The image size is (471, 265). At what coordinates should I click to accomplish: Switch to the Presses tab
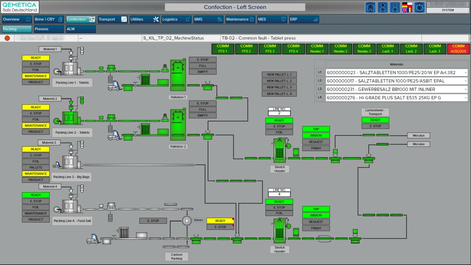(x=49, y=29)
